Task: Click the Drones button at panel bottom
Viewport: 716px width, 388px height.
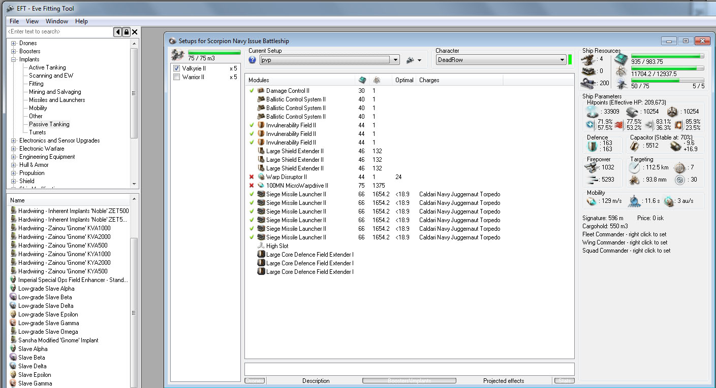Action: 255,380
